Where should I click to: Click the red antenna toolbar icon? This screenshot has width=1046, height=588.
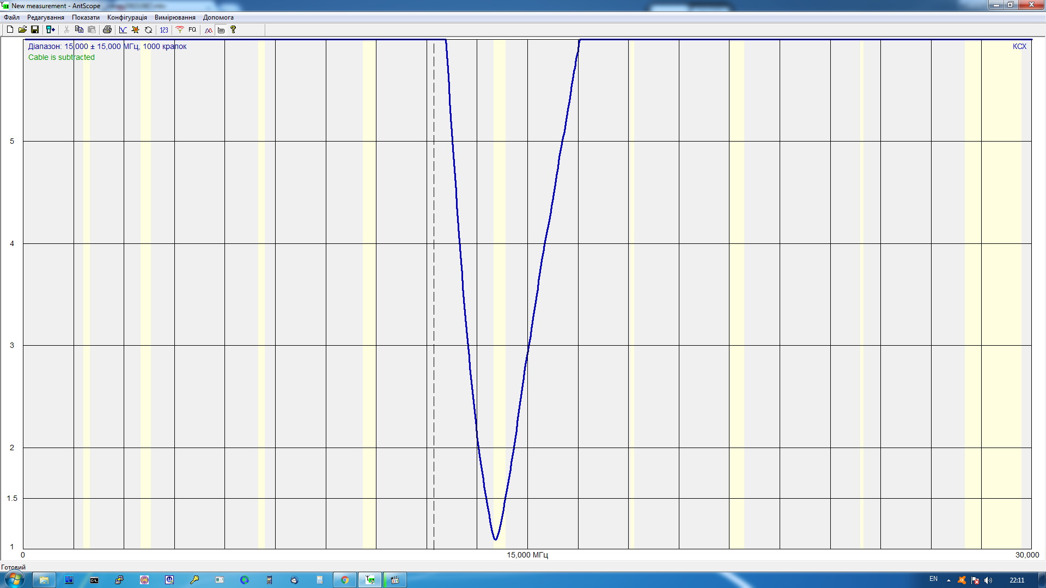179,30
